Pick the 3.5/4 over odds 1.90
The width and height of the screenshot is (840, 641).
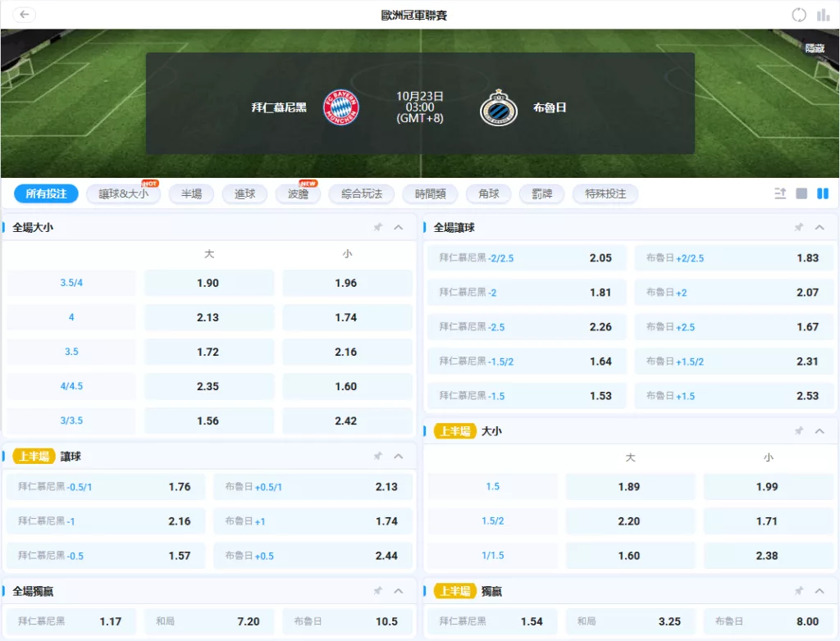pyautogui.click(x=208, y=283)
